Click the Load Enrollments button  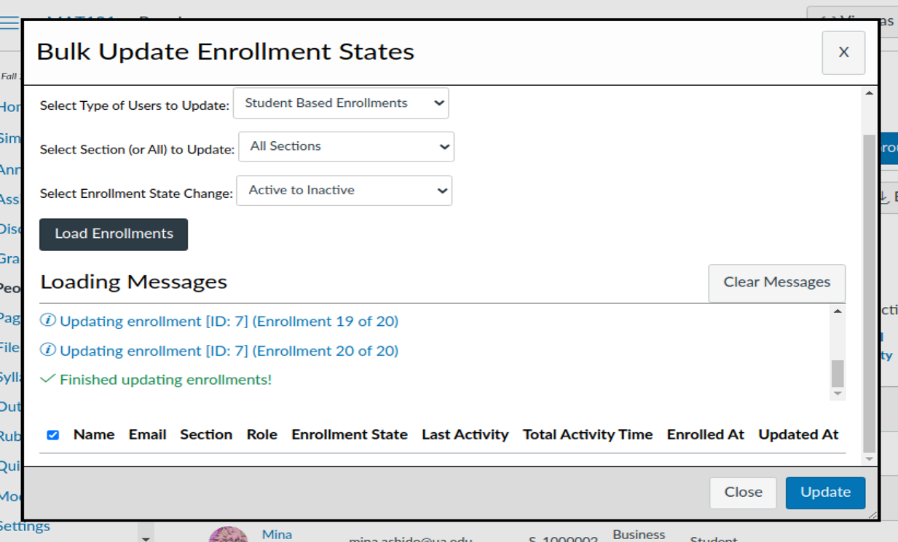(113, 234)
